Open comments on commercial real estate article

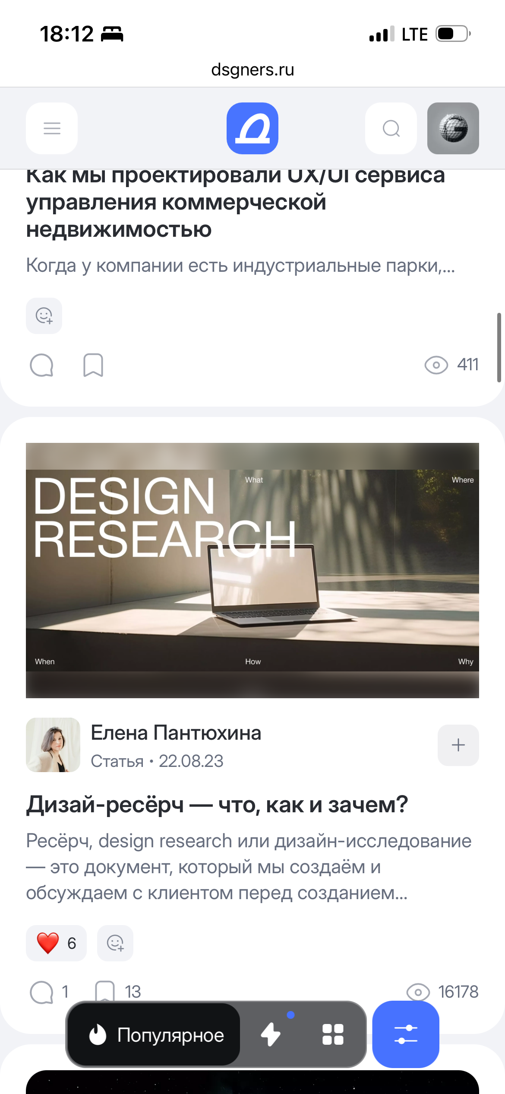point(41,365)
